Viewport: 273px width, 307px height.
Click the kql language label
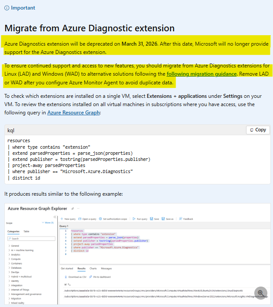pos(11,130)
